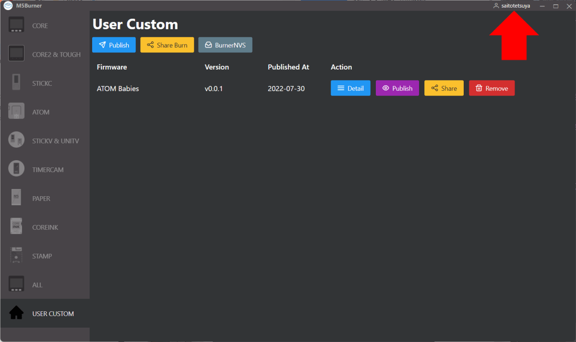Click purple Publish for ATOM Babies
Screen dimensions: 576x342
397,88
